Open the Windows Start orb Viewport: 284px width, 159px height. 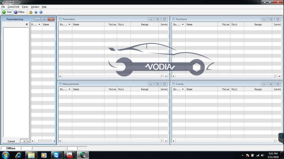[5, 155]
